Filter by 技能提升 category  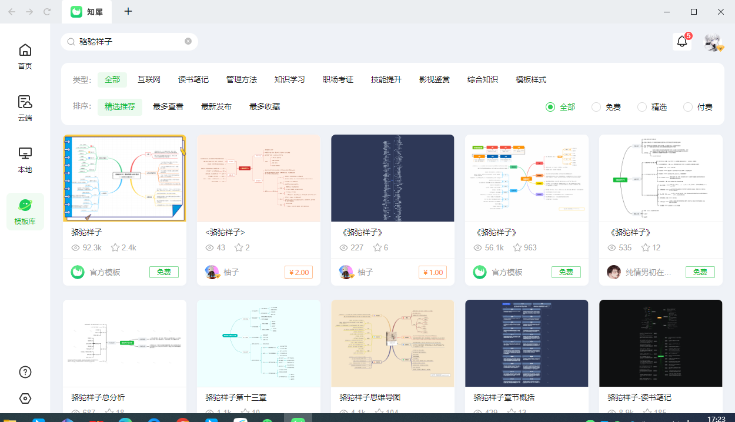tap(386, 80)
